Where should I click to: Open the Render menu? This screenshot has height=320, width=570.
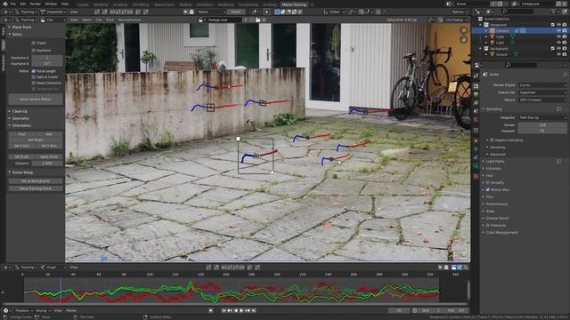tap(36, 4)
